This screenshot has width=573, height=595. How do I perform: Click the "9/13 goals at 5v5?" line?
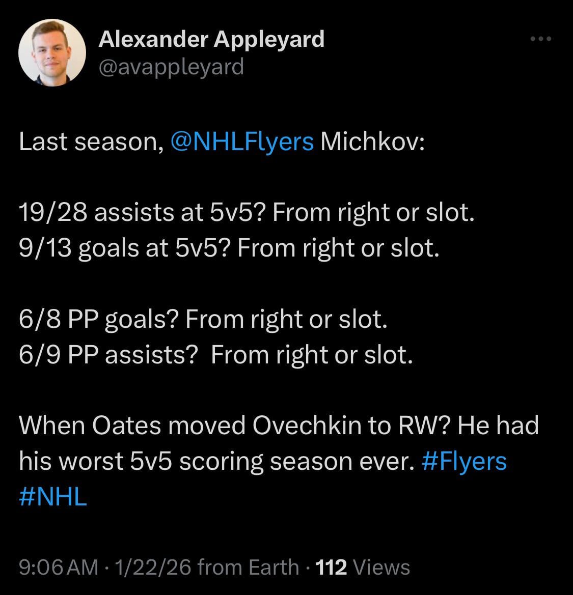[x=124, y=248]
